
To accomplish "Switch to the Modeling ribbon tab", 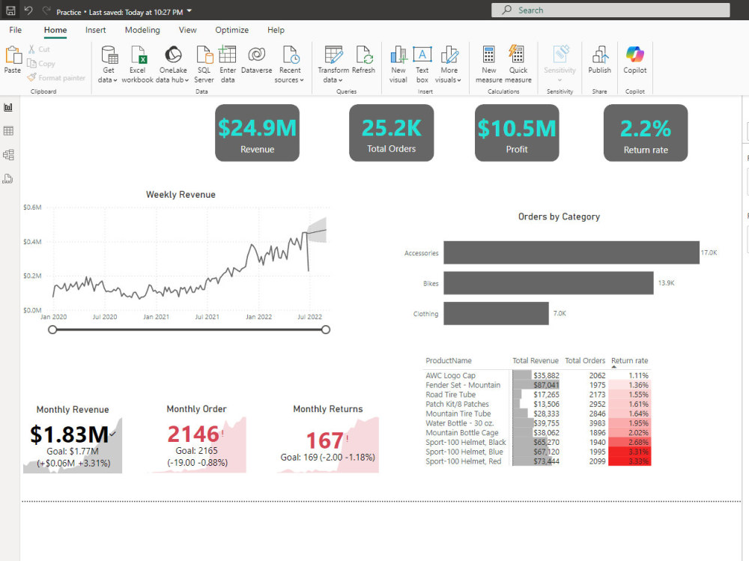I will (x=142, y=30).
